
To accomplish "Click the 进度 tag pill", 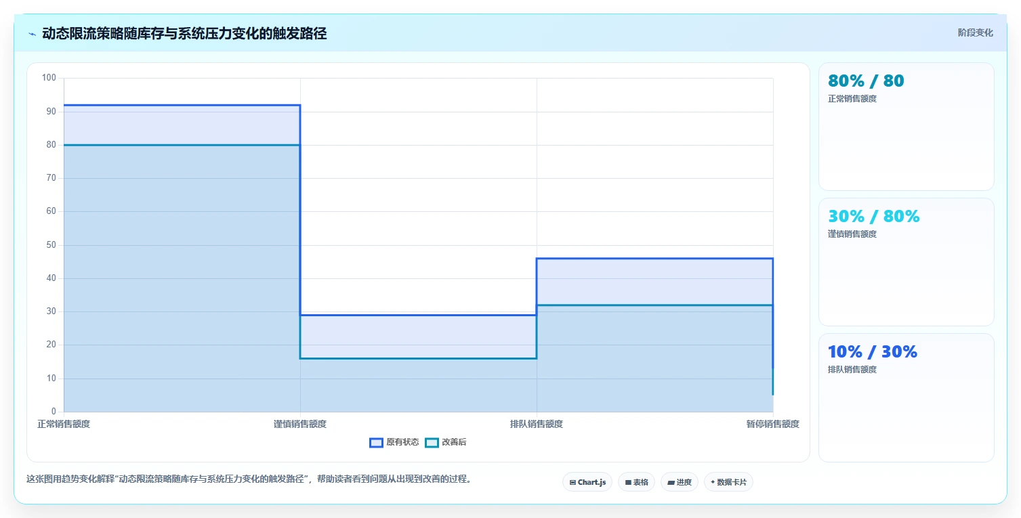I will click(x=680, y=482).
